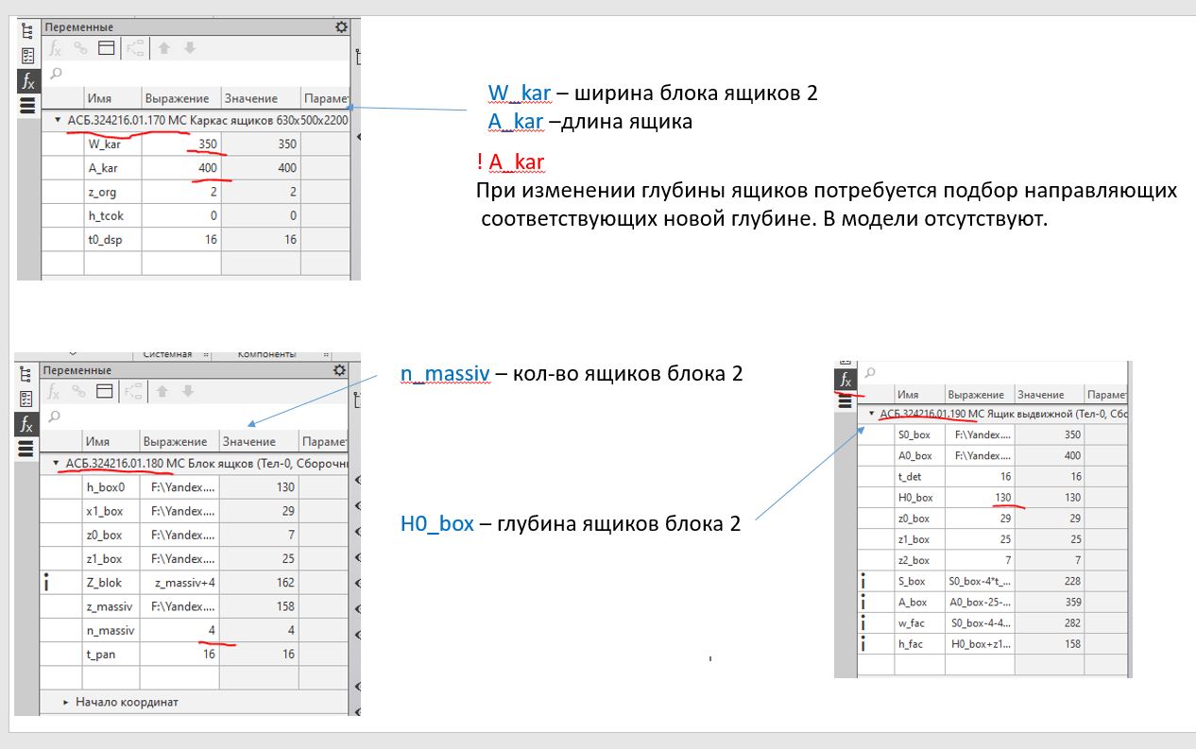Select the h_box0 variable name
This screenshot has height=749, width=1196.
(x=106, y=487)
